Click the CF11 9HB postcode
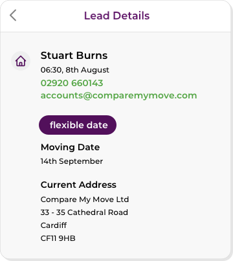233x261 pixels. [x=58, y=238]
